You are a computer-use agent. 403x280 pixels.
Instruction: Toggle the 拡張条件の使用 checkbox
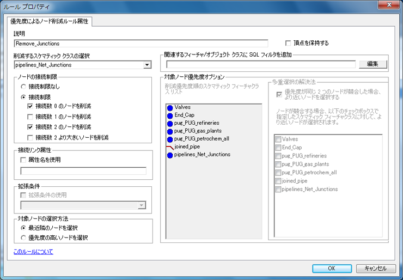point(23,196)
